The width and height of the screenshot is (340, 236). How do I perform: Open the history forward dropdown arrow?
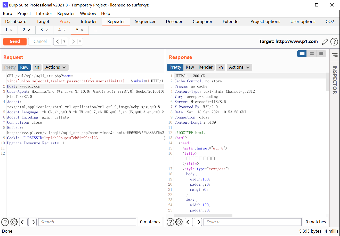[x=80, y=42]
